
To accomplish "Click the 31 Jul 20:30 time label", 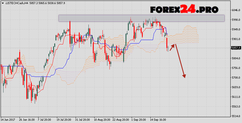I will (83, 120).
